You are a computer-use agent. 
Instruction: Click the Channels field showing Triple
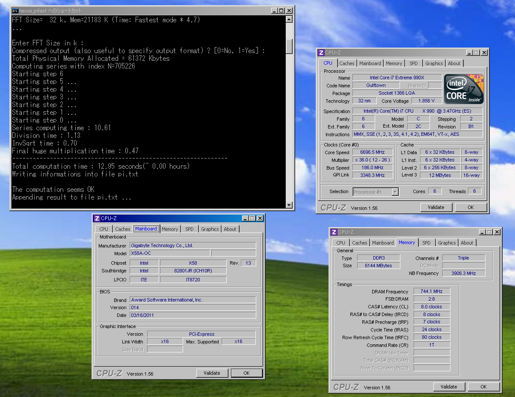[x=464, y=258]
